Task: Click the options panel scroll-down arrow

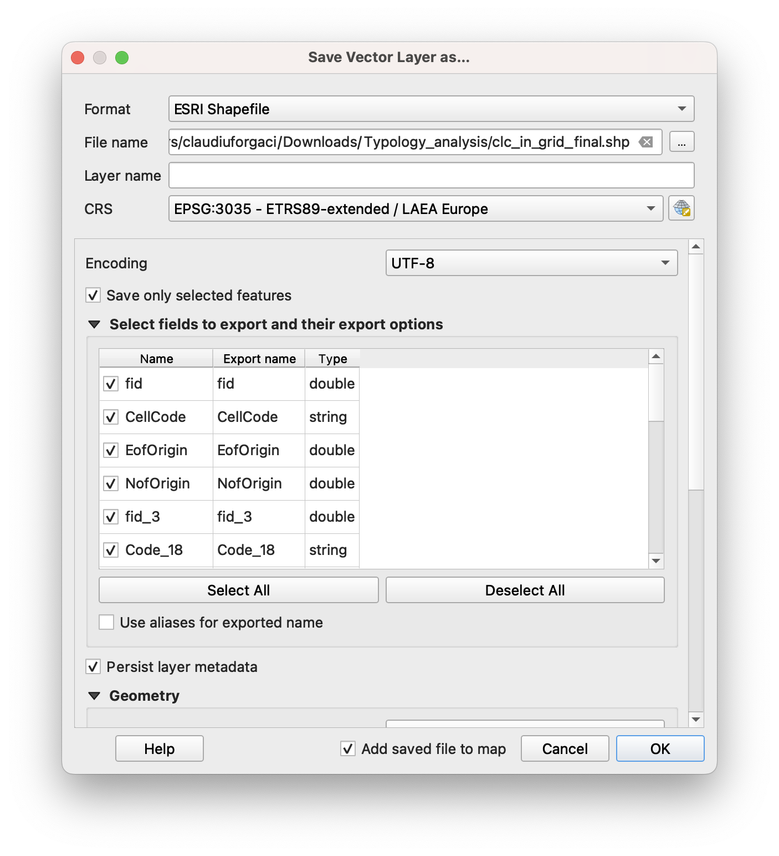Action: pyautogui.click(x=696, y=719)
